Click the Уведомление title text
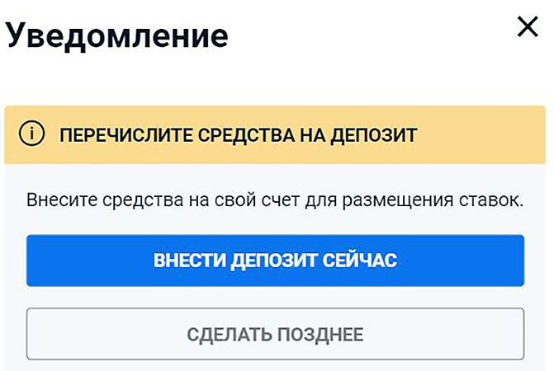Screen dimensions: 554x371 [116, 35]
